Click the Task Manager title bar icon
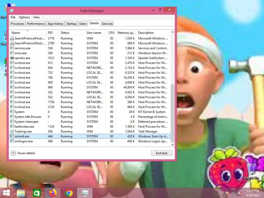Image resolution: width=264 pixels, height=198 pixels. coord(11,11)
